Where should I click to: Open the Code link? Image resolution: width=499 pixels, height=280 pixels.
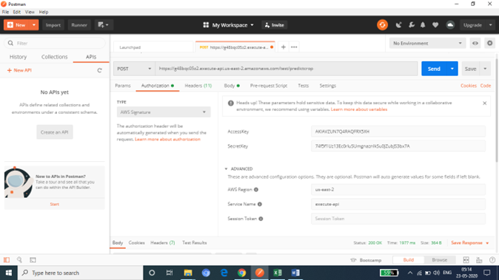(x=486, y=86)
